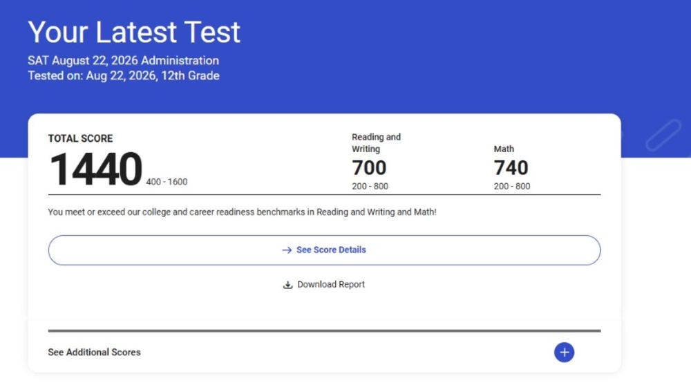This screenshot has width=691, height=383.
Task: Select the 1440 total score number
Action: pos(95,169)
